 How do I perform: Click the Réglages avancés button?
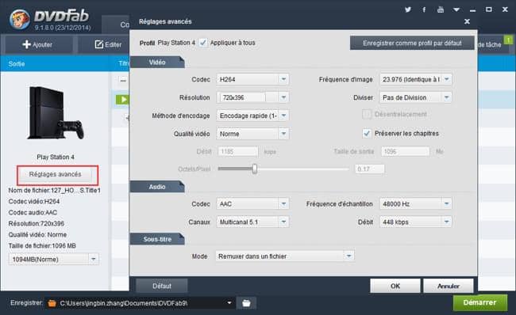point(56,174)
